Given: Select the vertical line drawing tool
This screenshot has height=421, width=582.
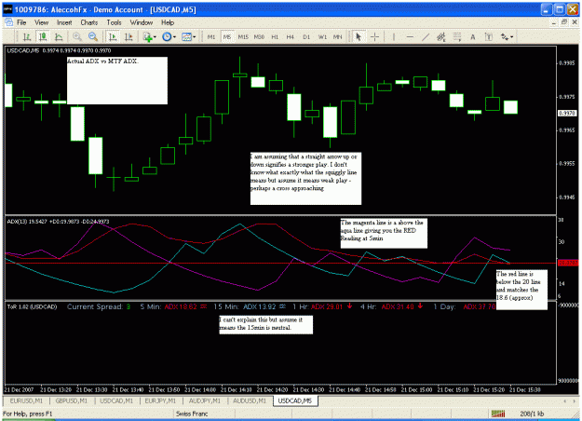Looking at the screenshot, I should [394, 36].
